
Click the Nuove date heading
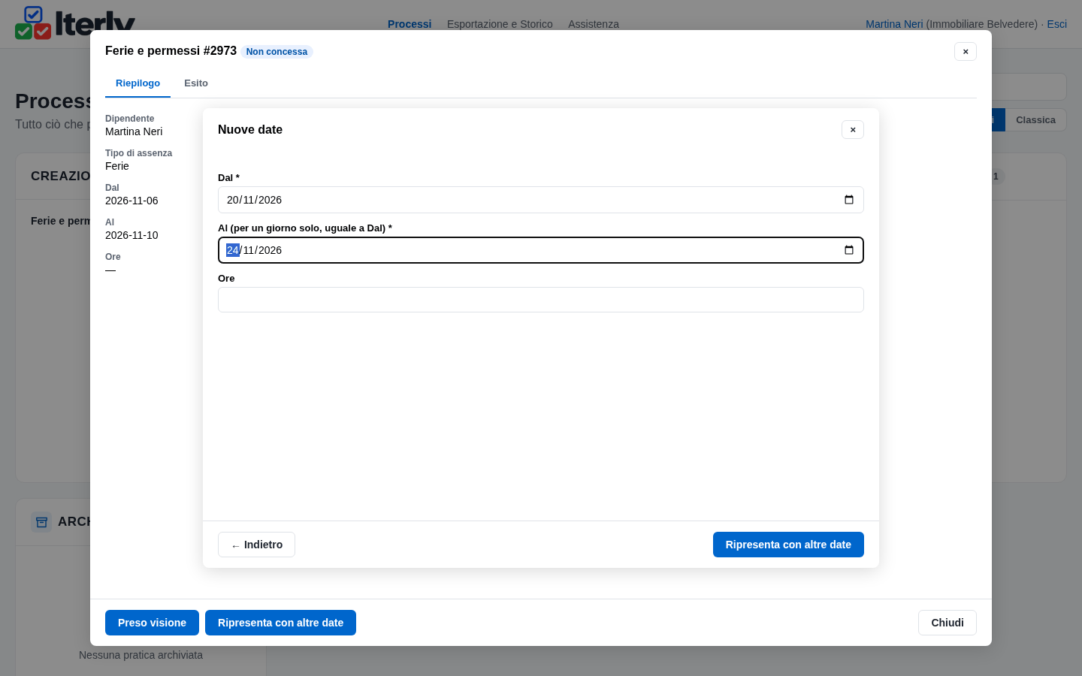[x=250, y=130]
